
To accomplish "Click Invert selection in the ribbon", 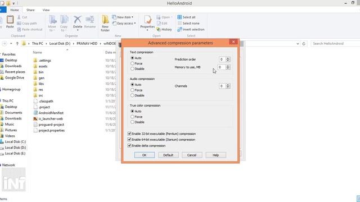I will 191,29.
